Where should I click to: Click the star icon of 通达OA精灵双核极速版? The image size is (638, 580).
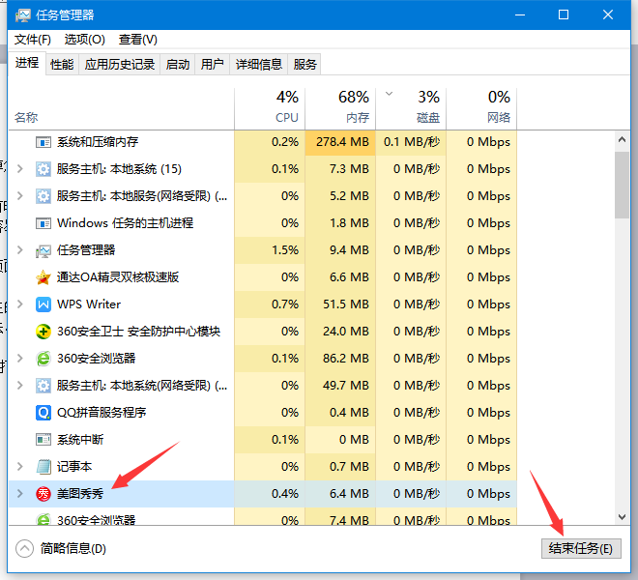pyautogui.click(x=43, y=277)
